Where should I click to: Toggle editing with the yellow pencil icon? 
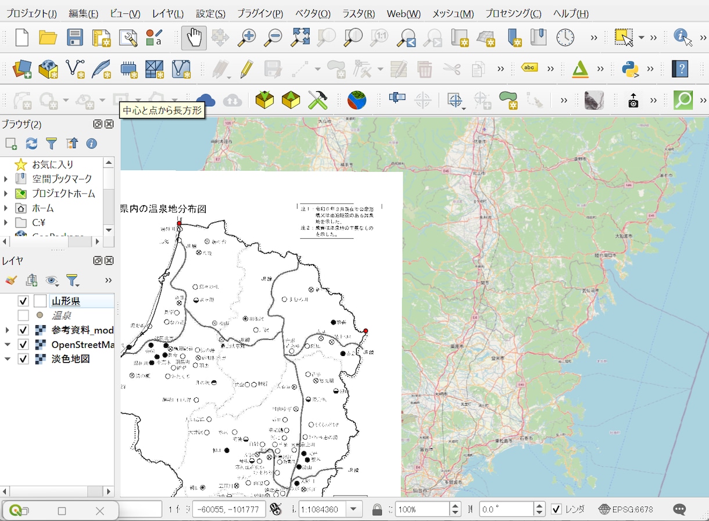(x=246, y=70)
